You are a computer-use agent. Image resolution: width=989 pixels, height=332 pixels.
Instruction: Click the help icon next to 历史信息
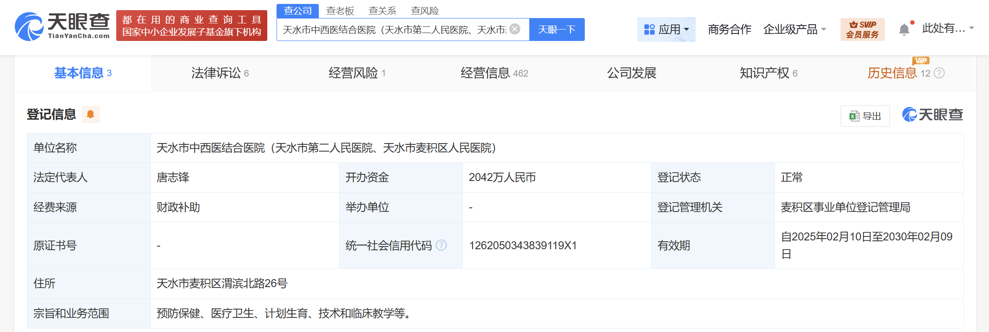[x=939, y=73]
